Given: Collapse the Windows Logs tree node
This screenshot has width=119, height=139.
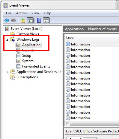Looking at the screenshot, I should point(7,40).
